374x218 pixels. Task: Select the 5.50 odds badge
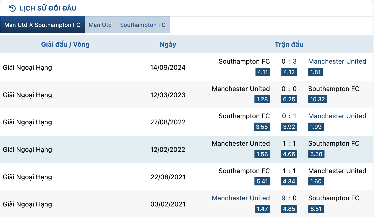[x=316, y=154]
